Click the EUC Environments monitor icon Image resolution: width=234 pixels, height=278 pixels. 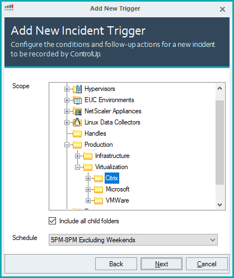(77, 100)
